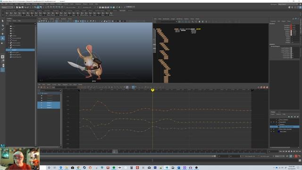Viewport: 302px width, 170px height.
Task: Select the arrow Select tool in the toolbox
Action: [x=3, y=21]
